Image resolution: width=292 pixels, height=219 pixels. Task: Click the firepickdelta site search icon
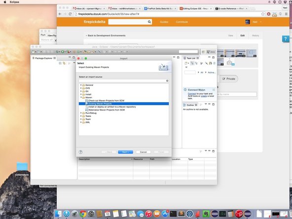click(149, 22)
